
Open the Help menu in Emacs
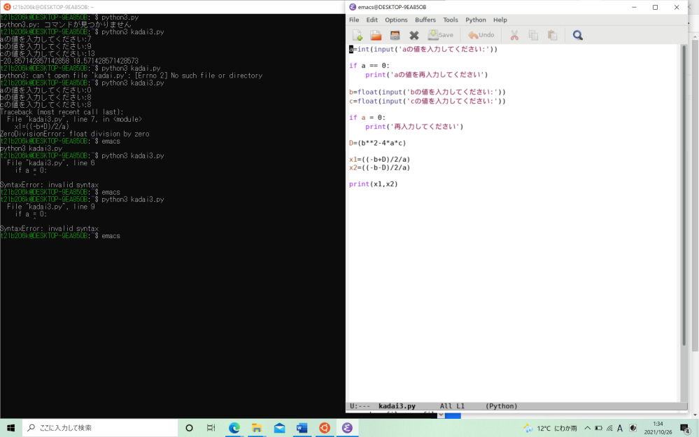(500, 20)
